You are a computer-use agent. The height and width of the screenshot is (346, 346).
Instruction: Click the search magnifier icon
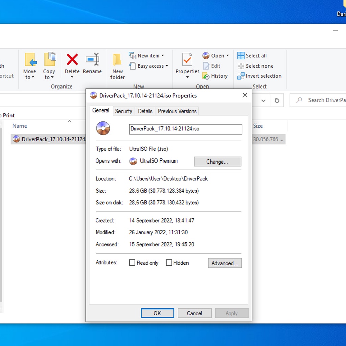coord(299,100)
